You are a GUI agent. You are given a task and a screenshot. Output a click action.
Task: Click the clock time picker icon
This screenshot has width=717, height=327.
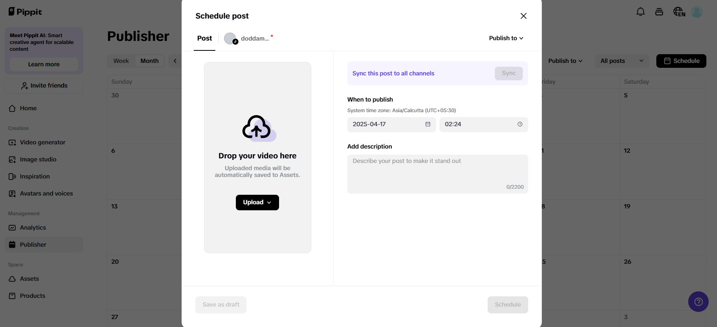point(520,124)
